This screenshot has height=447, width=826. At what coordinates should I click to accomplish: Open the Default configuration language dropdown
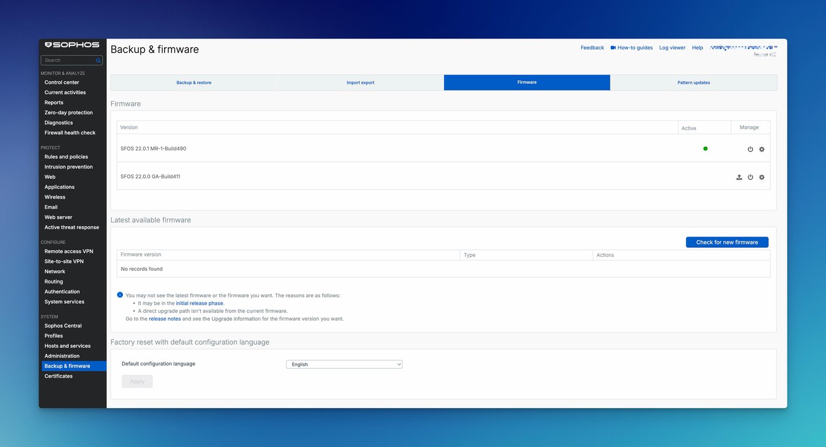pos(344,364)
